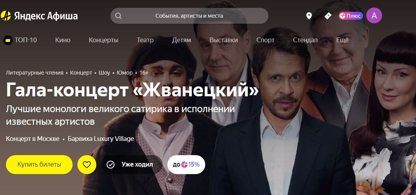Add event to favorites with heart icon

pyautogui.click(x=87, y=165)
